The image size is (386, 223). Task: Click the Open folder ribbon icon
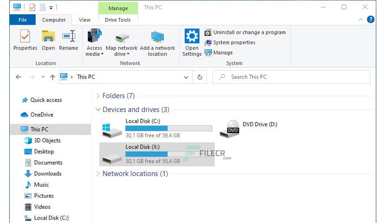(x=48, y=36)
